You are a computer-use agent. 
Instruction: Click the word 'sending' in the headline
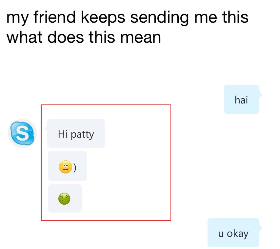(159, 18)
